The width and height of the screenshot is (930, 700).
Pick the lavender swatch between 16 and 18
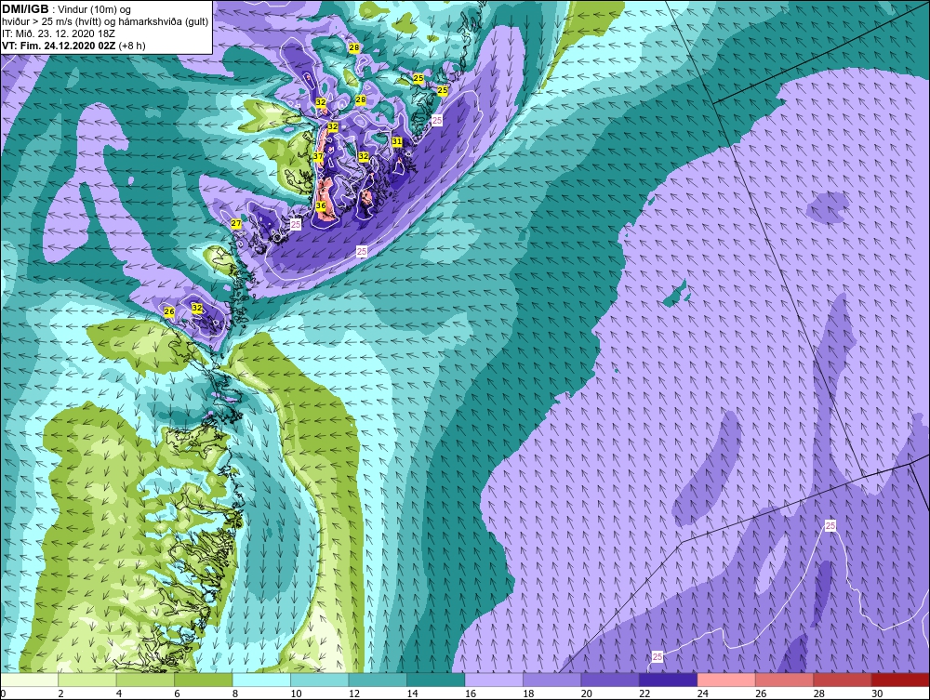click(494, 680)
